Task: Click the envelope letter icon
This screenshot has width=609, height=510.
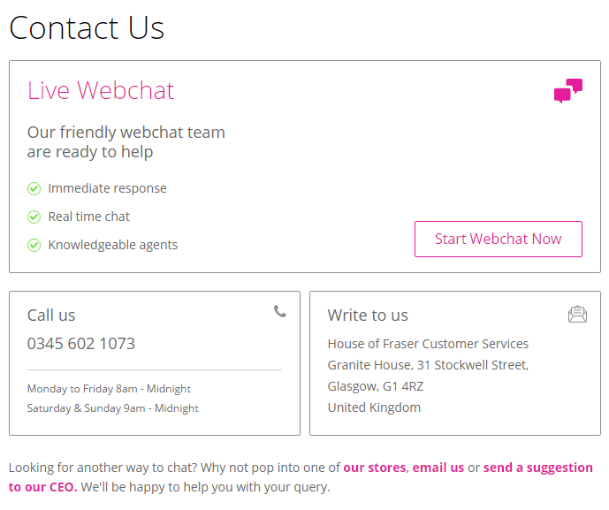Action: click(x=577, y=314)
